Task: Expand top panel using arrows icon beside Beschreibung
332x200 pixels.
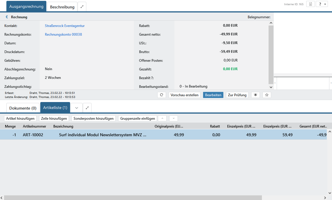Action: click(82, 7)
